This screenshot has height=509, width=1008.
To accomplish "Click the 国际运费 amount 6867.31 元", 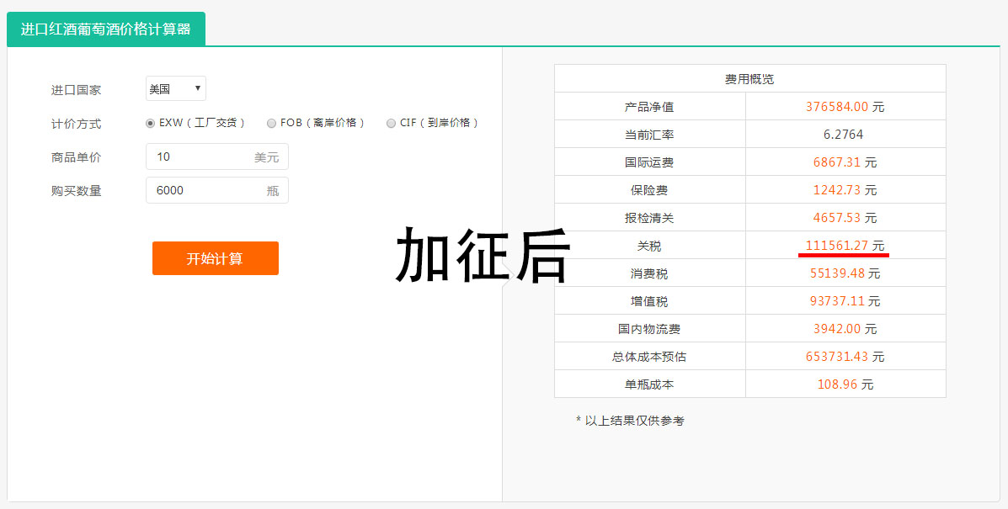I will click(845, 162).
